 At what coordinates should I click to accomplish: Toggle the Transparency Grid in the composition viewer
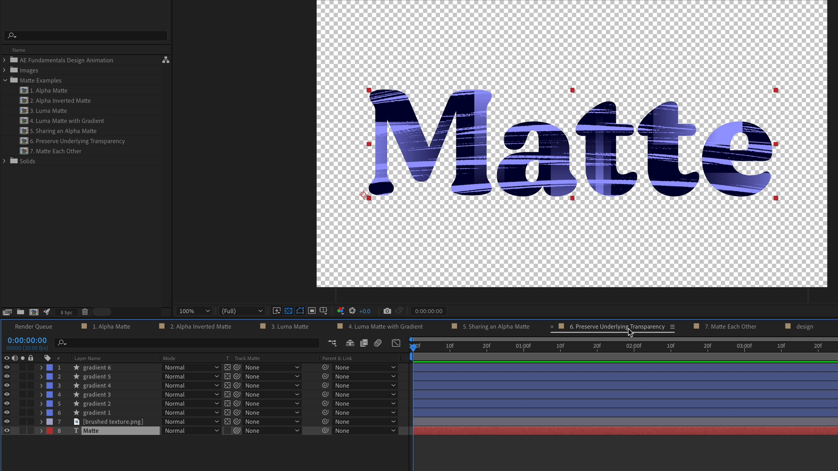pos(288,311)
